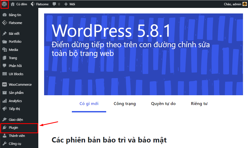Click the plus icon next to Mới
Viewport: 248px width, 148px height.
tap(66, 4)
